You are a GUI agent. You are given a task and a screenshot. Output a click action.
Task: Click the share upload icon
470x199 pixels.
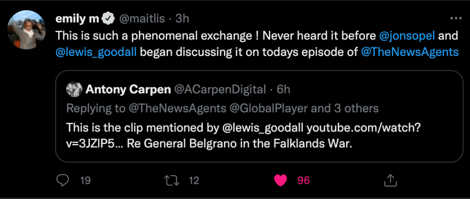[390, 180]
